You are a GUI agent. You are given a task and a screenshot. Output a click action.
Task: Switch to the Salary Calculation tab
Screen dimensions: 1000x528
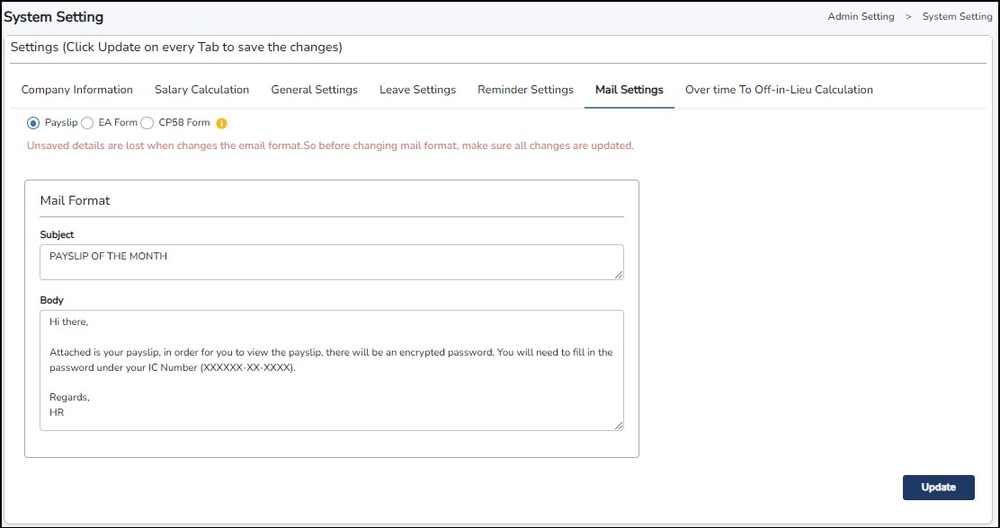point(201,90)
